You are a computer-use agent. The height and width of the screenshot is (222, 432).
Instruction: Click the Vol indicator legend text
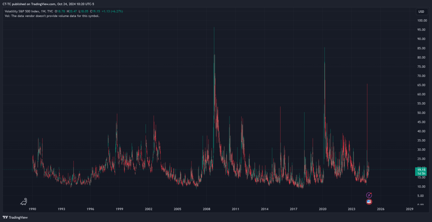click(x=53, y=16)
